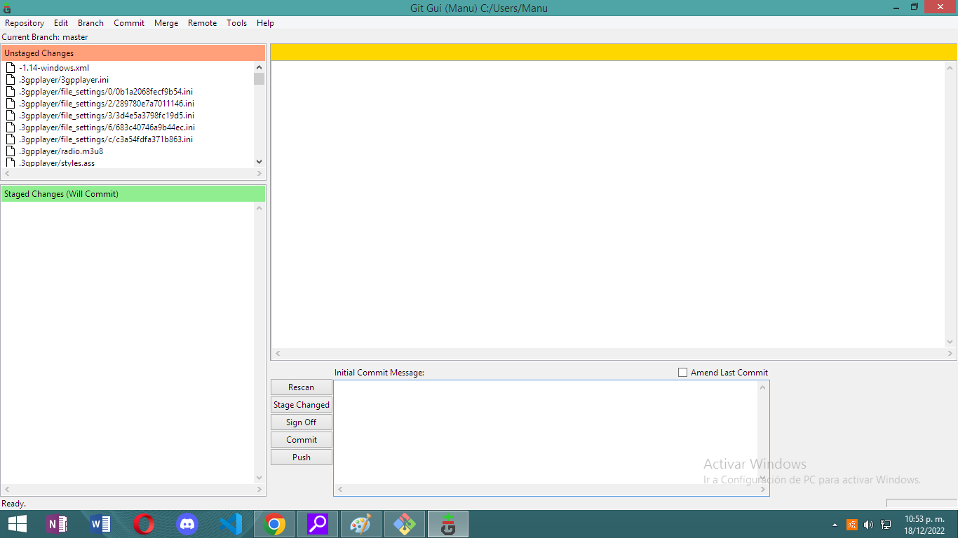Click the taskbar clock showing 10:53 p. m.
This screenshot has height=538, width=958.
(924, 524)
